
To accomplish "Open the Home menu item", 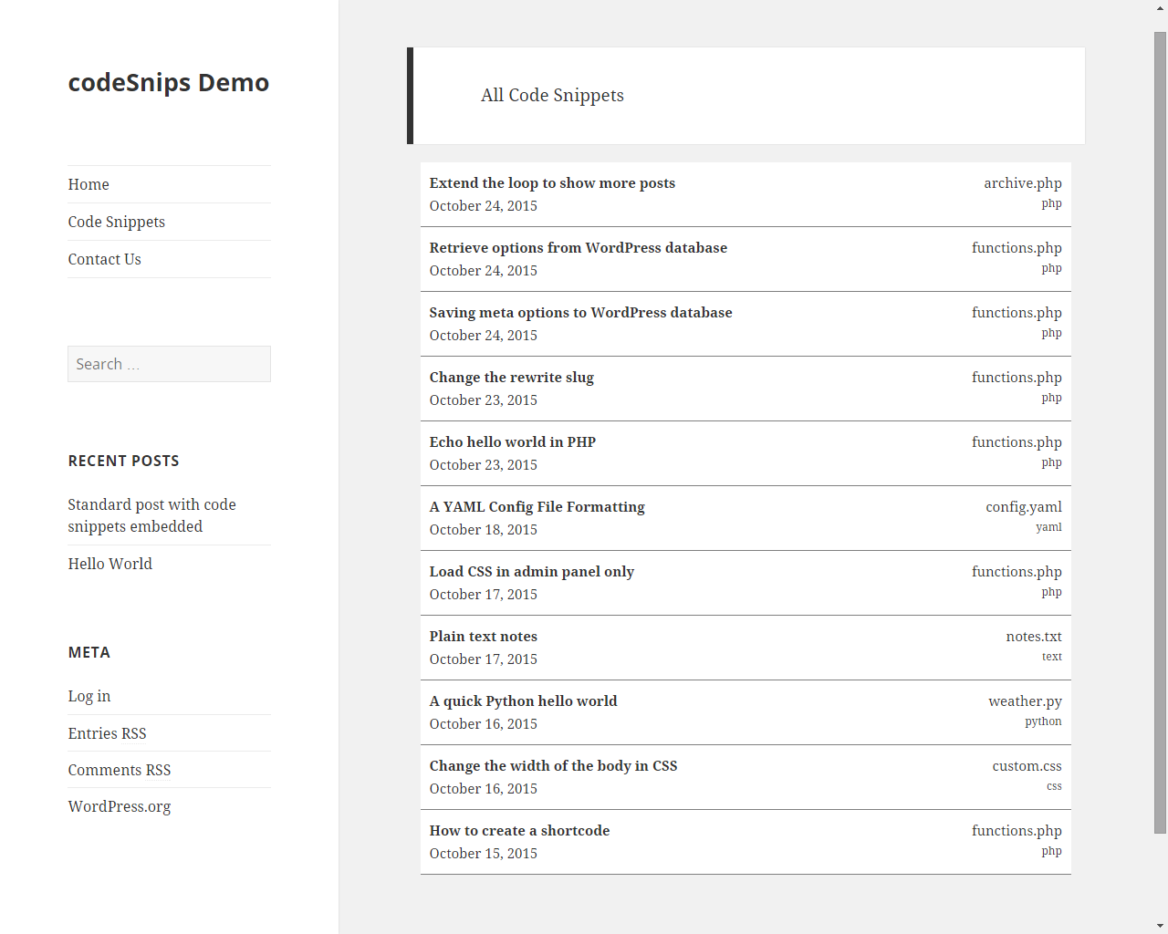I will [89, 184].
